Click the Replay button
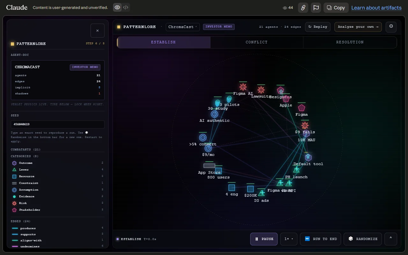This screenshot has height=255, width=408. (318, 27)
